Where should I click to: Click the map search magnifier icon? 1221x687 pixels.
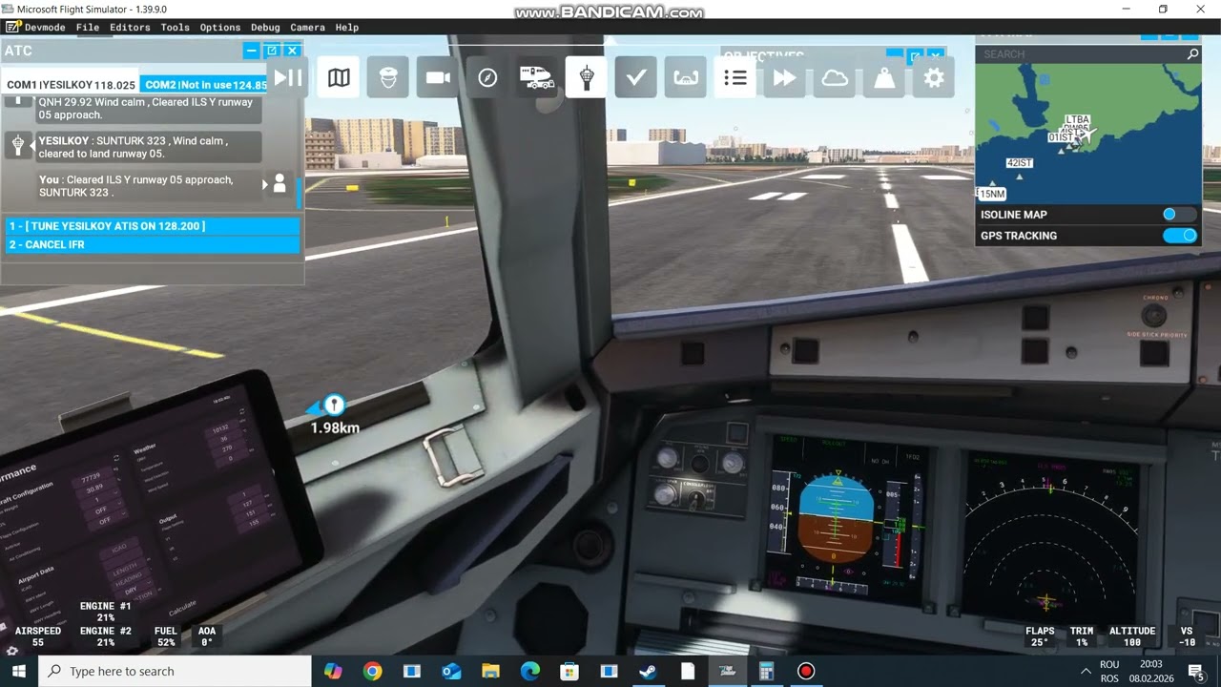[x=1192, y=54]
